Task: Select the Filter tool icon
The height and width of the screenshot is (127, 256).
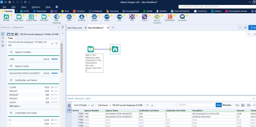Action: (x=69, y=17)
